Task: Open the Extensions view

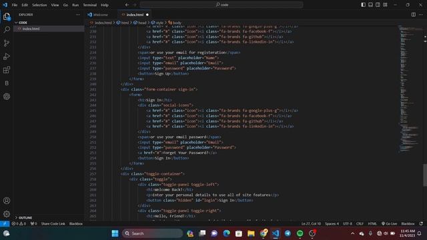Action: point(7,70)
